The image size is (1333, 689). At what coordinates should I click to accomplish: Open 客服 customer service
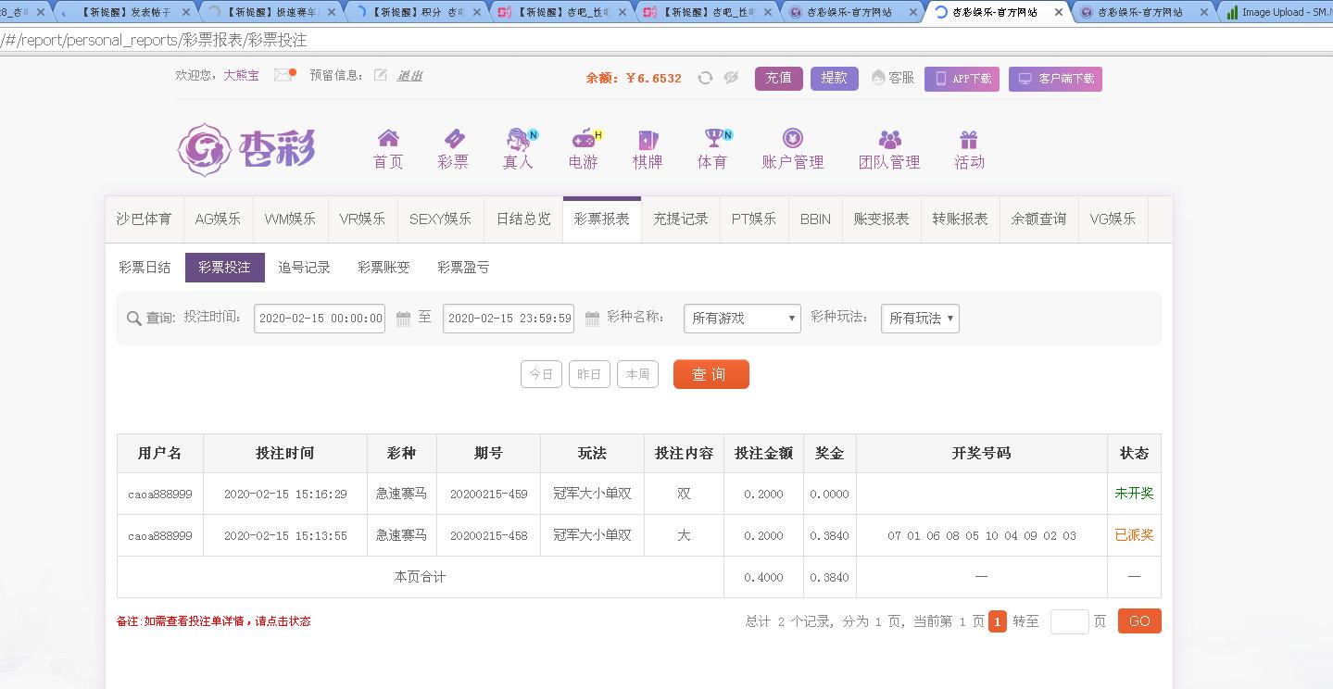click(893, 78)
